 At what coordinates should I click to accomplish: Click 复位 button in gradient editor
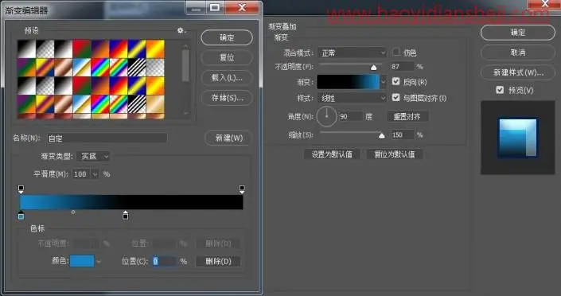(227, 57)
